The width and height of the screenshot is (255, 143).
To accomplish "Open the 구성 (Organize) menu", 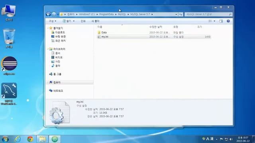I will tap(52, 21).
